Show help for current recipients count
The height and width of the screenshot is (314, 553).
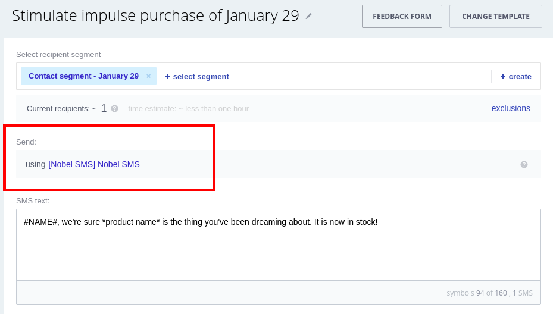[114, 109]
